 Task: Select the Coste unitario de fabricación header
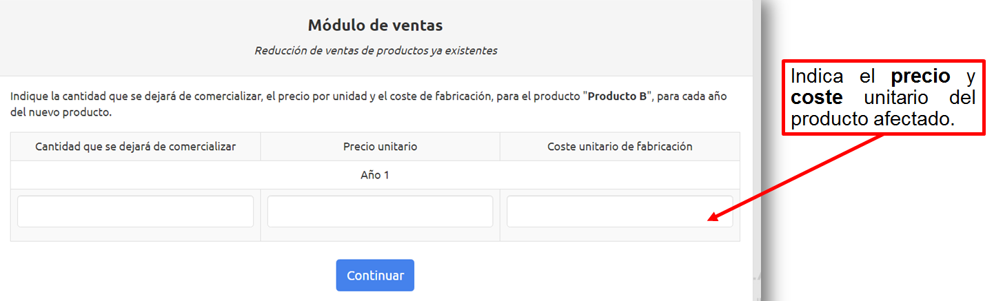point(620,147)
